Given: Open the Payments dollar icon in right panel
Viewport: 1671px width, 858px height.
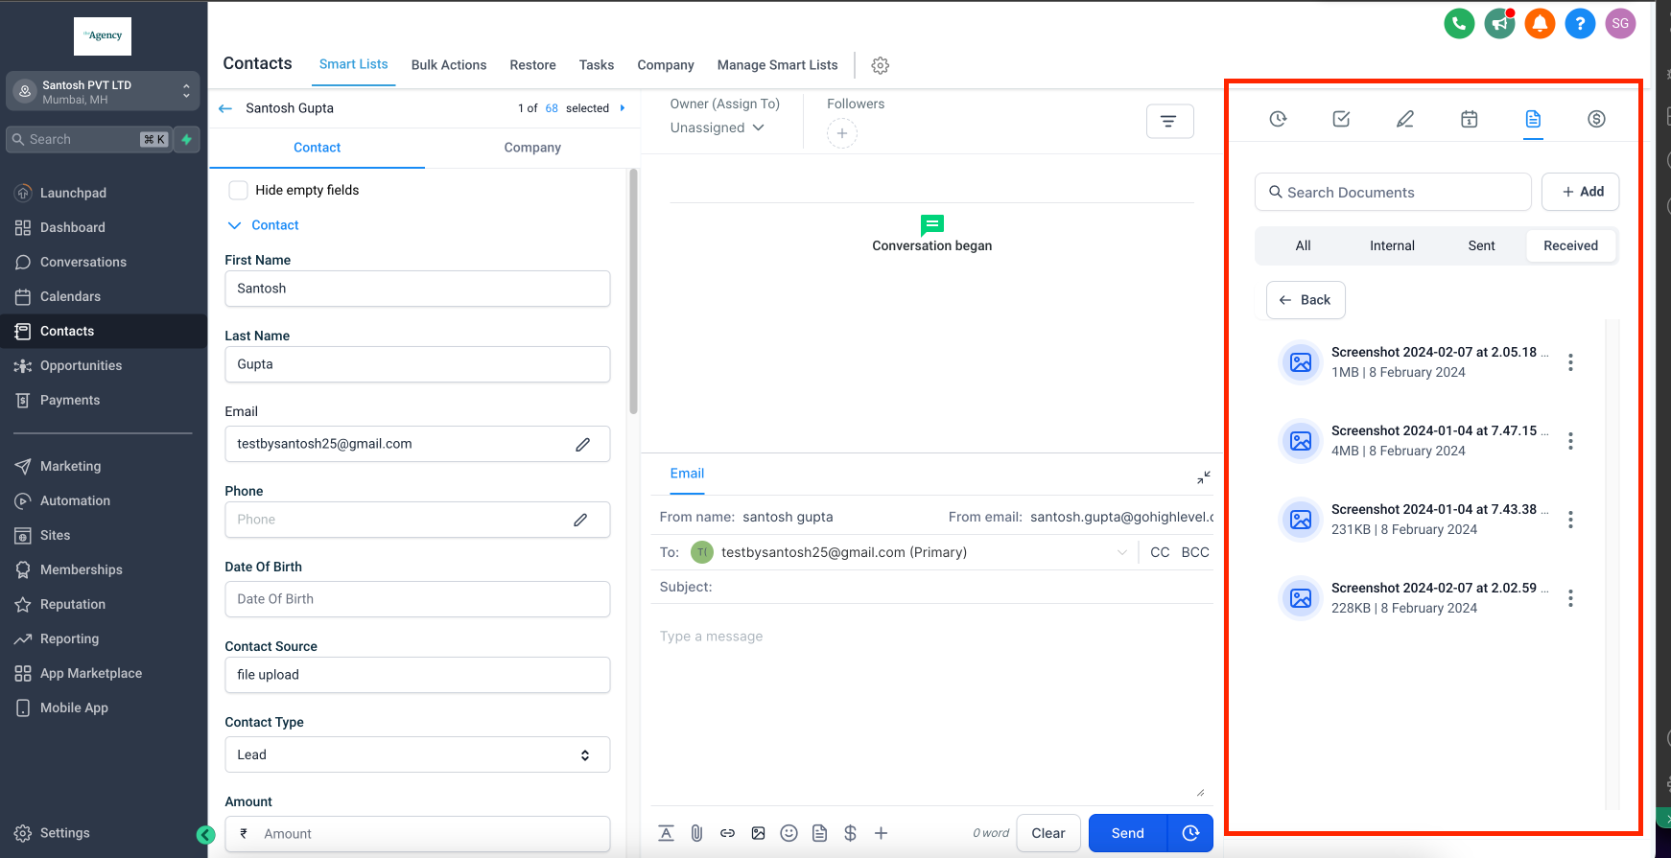Looking at the screenshot, I should pos(1596,119).
